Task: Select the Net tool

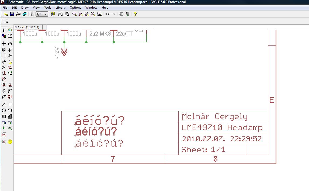Action: point(10,122)
